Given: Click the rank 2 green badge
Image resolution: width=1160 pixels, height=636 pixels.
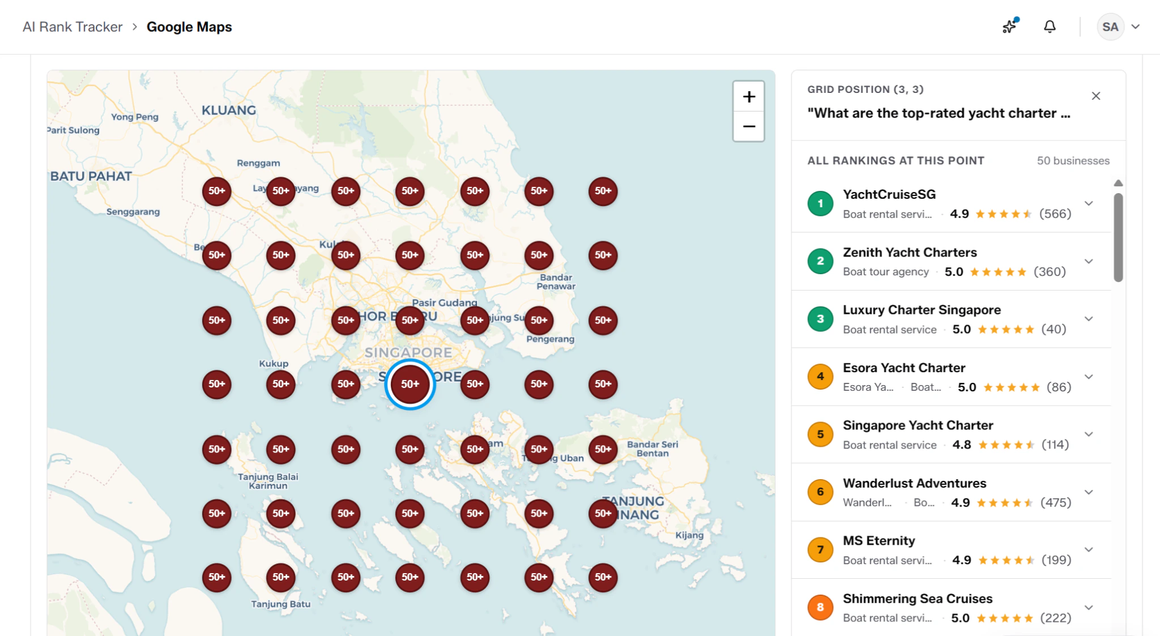Looking at the screenshot, I should pyautogui.click(x=820, y=261).
